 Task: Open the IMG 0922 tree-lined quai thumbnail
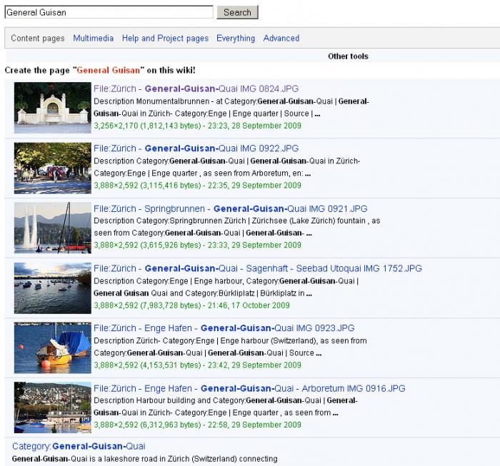tap(52, 168)
